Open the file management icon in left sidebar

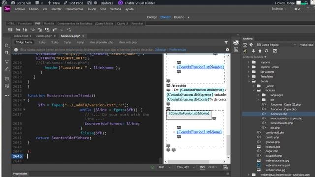(x=7, y=46)
